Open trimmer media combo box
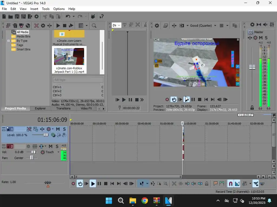The height and width of the screenshot is (207, 277). pos(116,25)
